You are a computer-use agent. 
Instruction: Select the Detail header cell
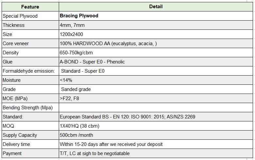coord(156,7)
